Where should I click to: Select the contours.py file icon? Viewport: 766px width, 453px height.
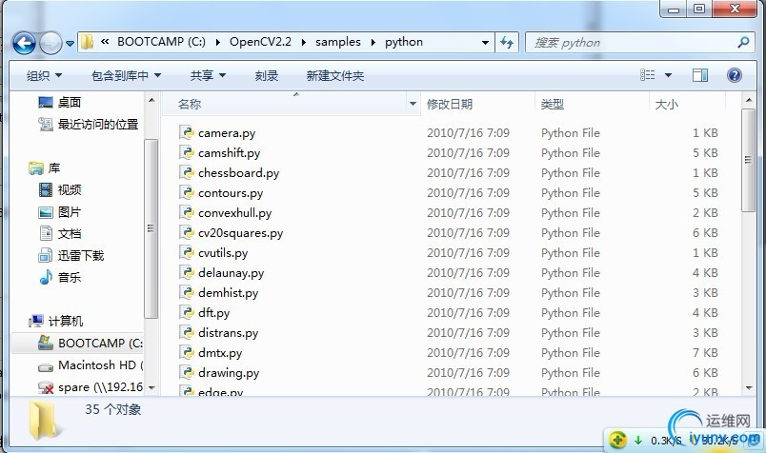[187, 192]
